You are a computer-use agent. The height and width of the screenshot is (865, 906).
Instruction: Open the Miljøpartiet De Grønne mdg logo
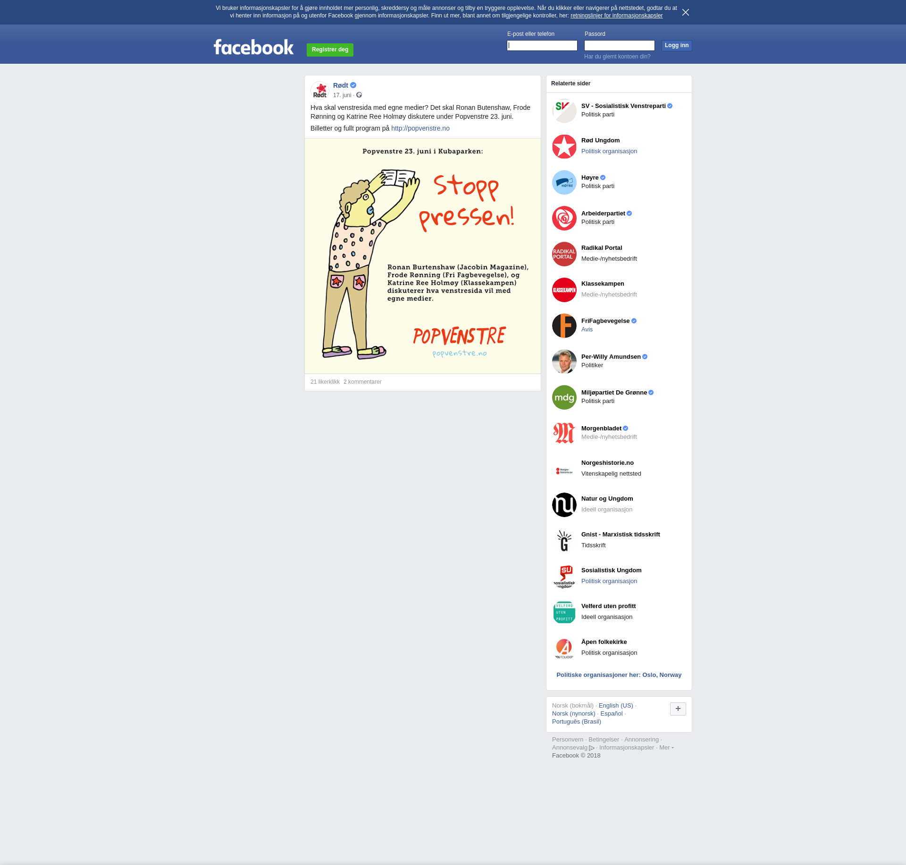pyautogui.click(x=564, y=397)
